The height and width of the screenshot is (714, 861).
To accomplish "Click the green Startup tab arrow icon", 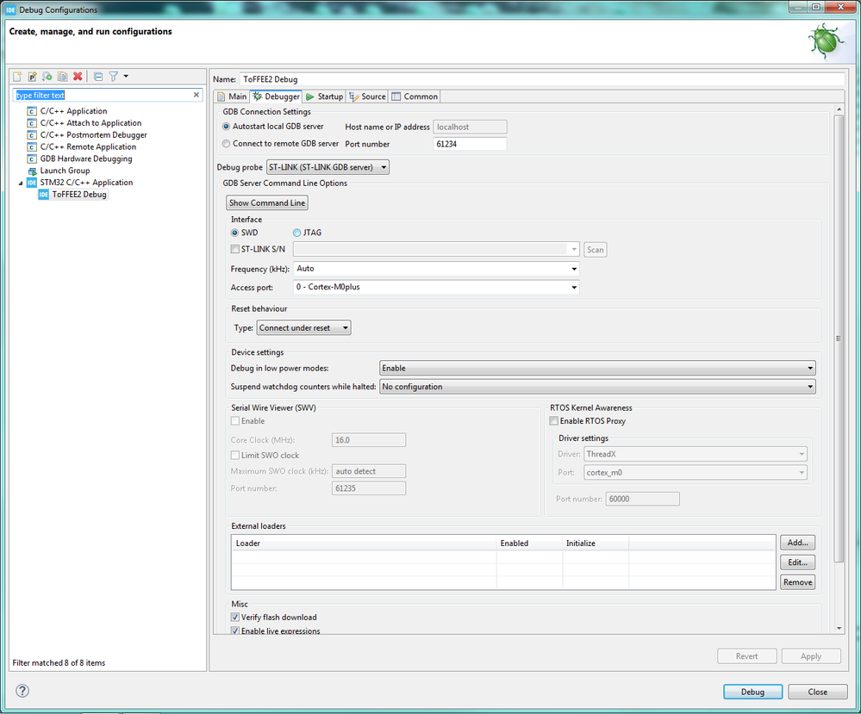I will point(310,96).
